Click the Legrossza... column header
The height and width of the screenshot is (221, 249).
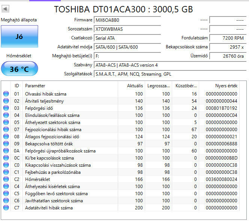tap(158, 86)
